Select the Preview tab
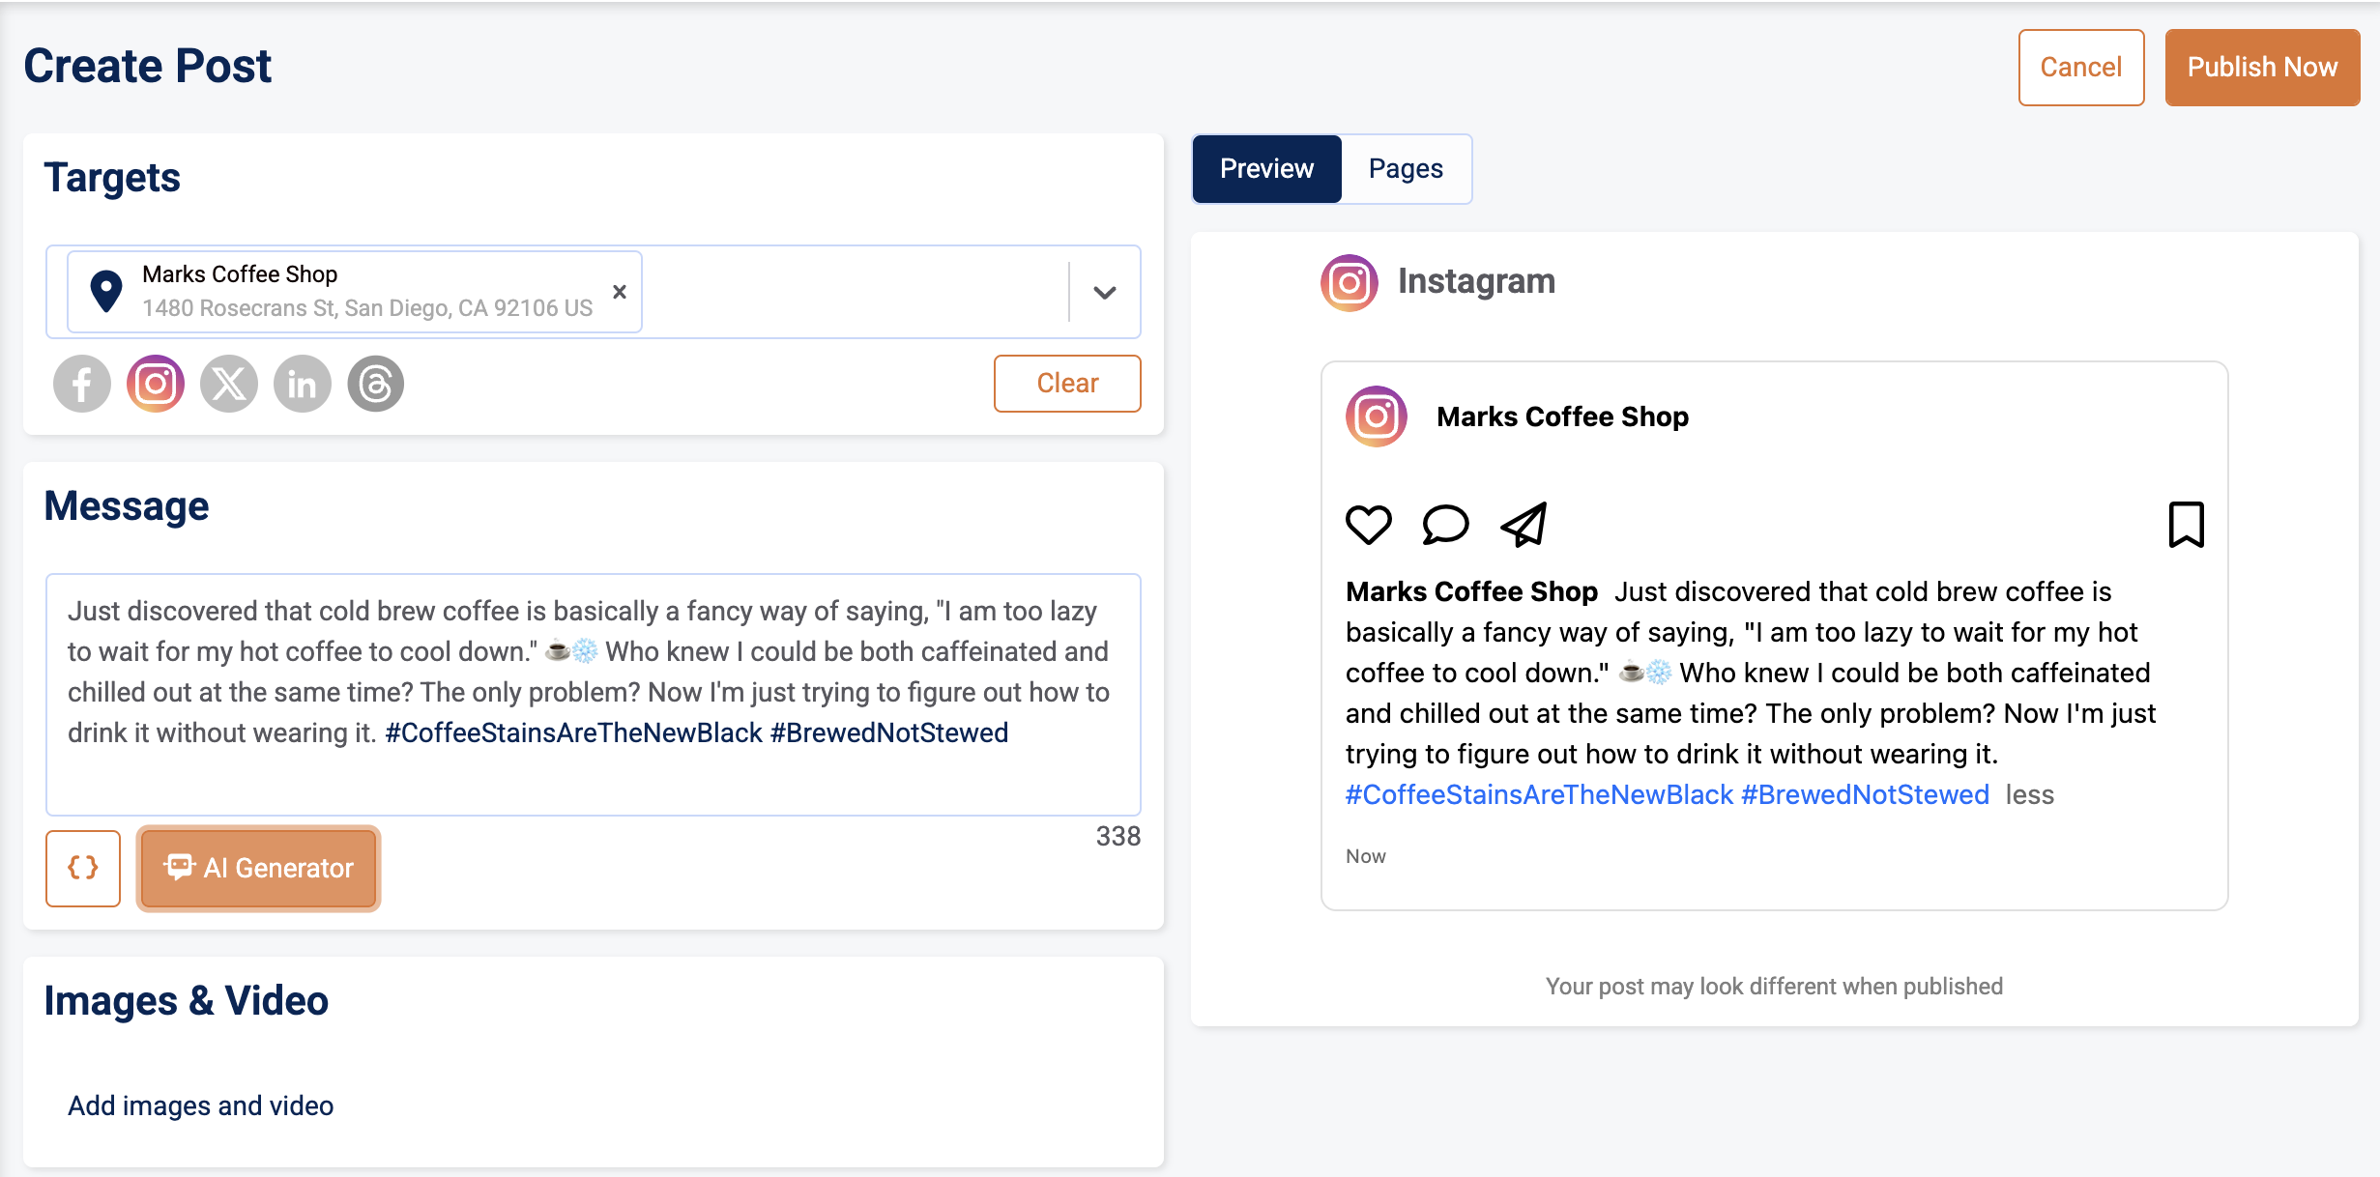2380x1177 pixels. coord(1266,168)
